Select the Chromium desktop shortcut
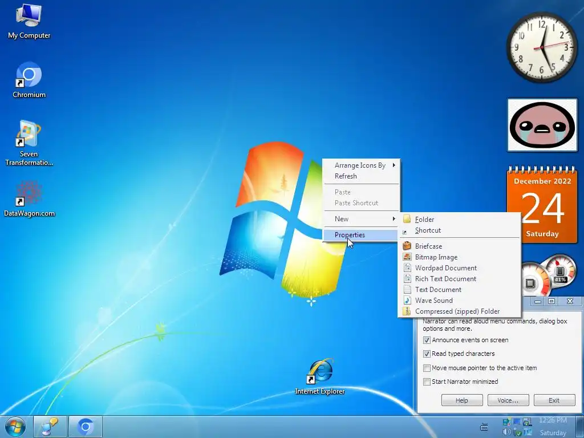This screenshot has height=438, width=584. [29, 80]
